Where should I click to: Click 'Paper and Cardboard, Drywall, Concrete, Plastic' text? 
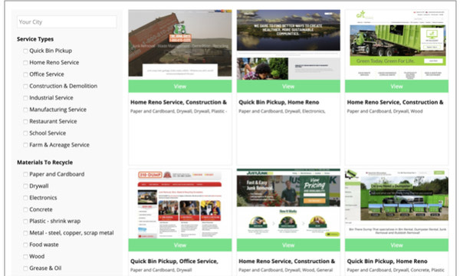[x=396, y=270]
